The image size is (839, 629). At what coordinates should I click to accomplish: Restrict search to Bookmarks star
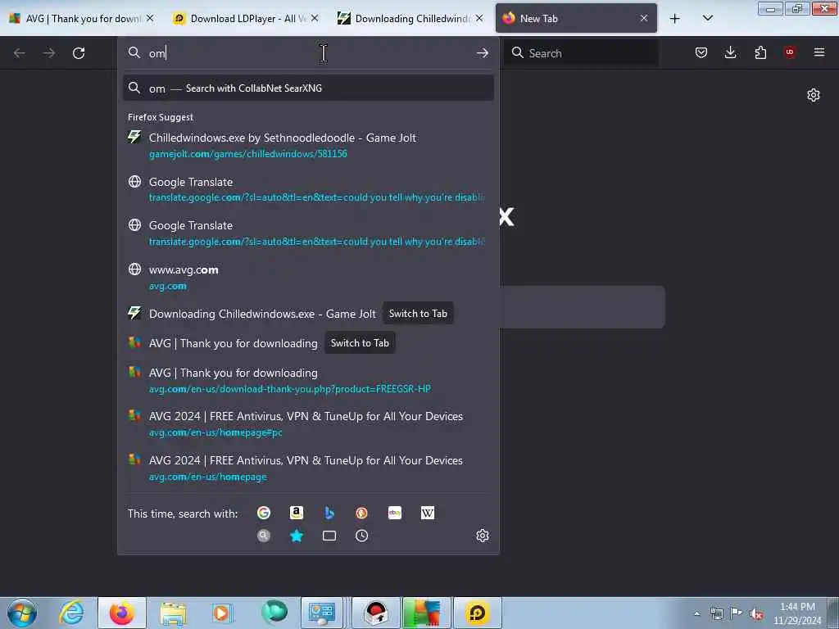click(x=297, y=536)
